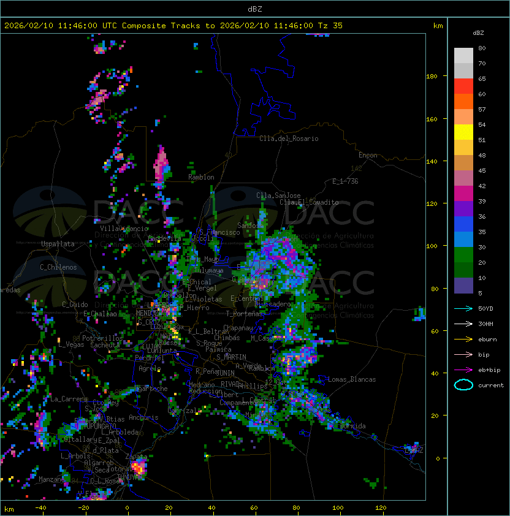Screen dimensions: 510x516
Task: Click the yellow eburn arrow icon
Action: point(463,340)
